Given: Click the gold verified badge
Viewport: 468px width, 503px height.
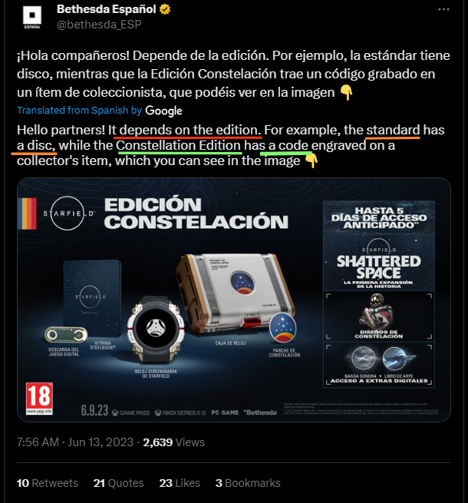Looking at the screenshot, I should point(165,10).
